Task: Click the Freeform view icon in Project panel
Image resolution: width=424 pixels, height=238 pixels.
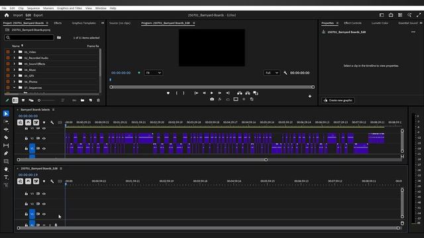Action: pyautogui.click(x=31, y=100)
